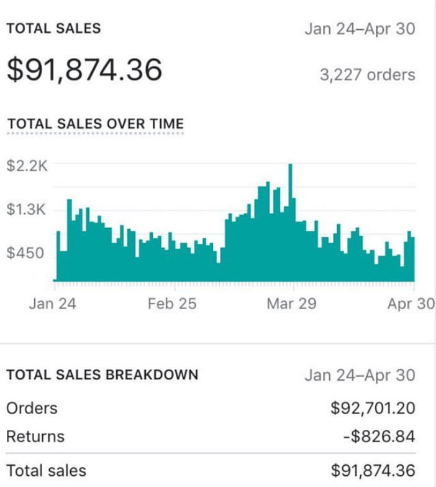
Task: Open the 3,227 orders count
Action: pos(368,75)
